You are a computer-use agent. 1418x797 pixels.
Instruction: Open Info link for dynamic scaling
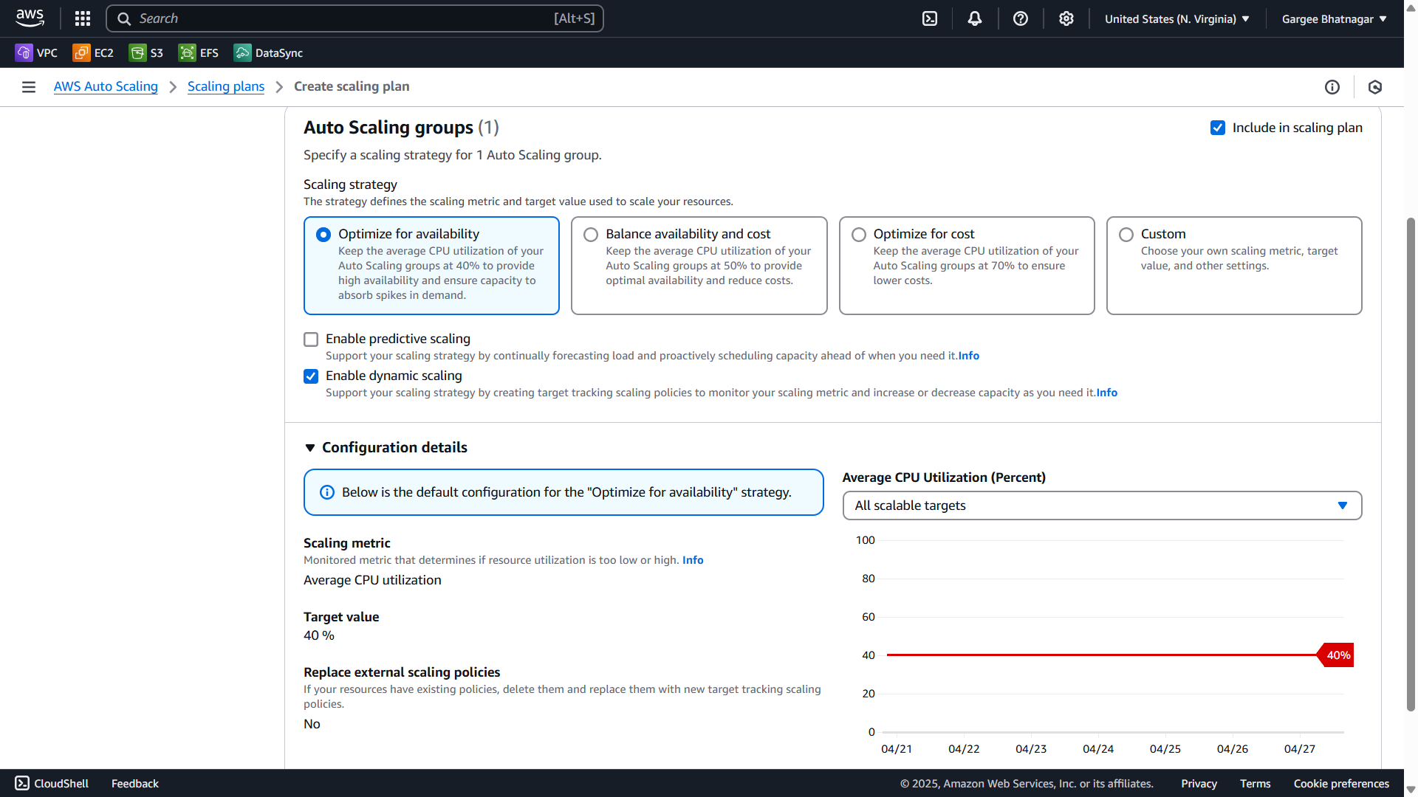(1107, 393)
